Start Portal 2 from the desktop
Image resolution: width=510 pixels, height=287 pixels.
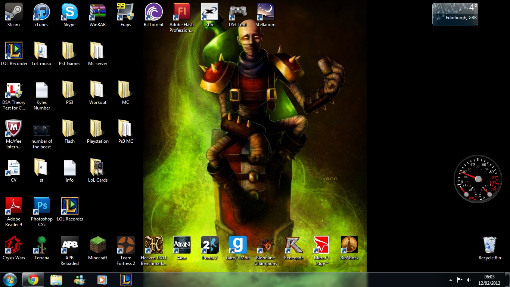[209, 245]
